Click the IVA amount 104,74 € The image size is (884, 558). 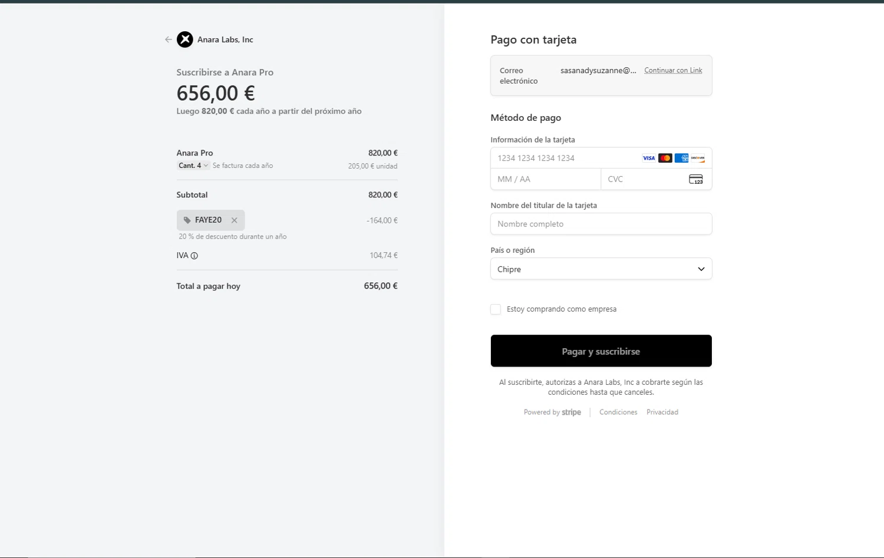coord(384,255)
